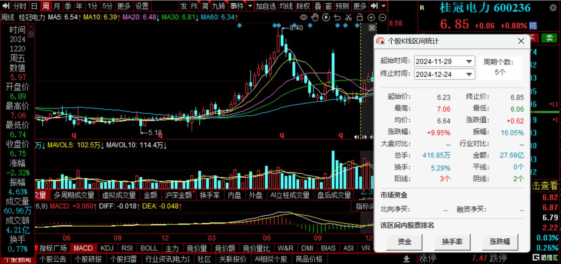Zoom in with the plus circle icon
The width and height of the screenshot is (561, 264).
[x=371, y=17]
